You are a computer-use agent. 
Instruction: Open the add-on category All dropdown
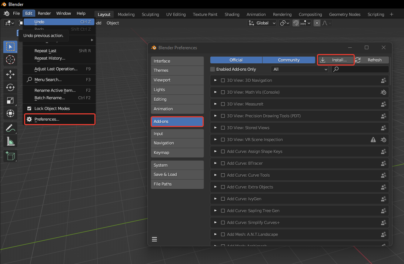tap(300, 69)
